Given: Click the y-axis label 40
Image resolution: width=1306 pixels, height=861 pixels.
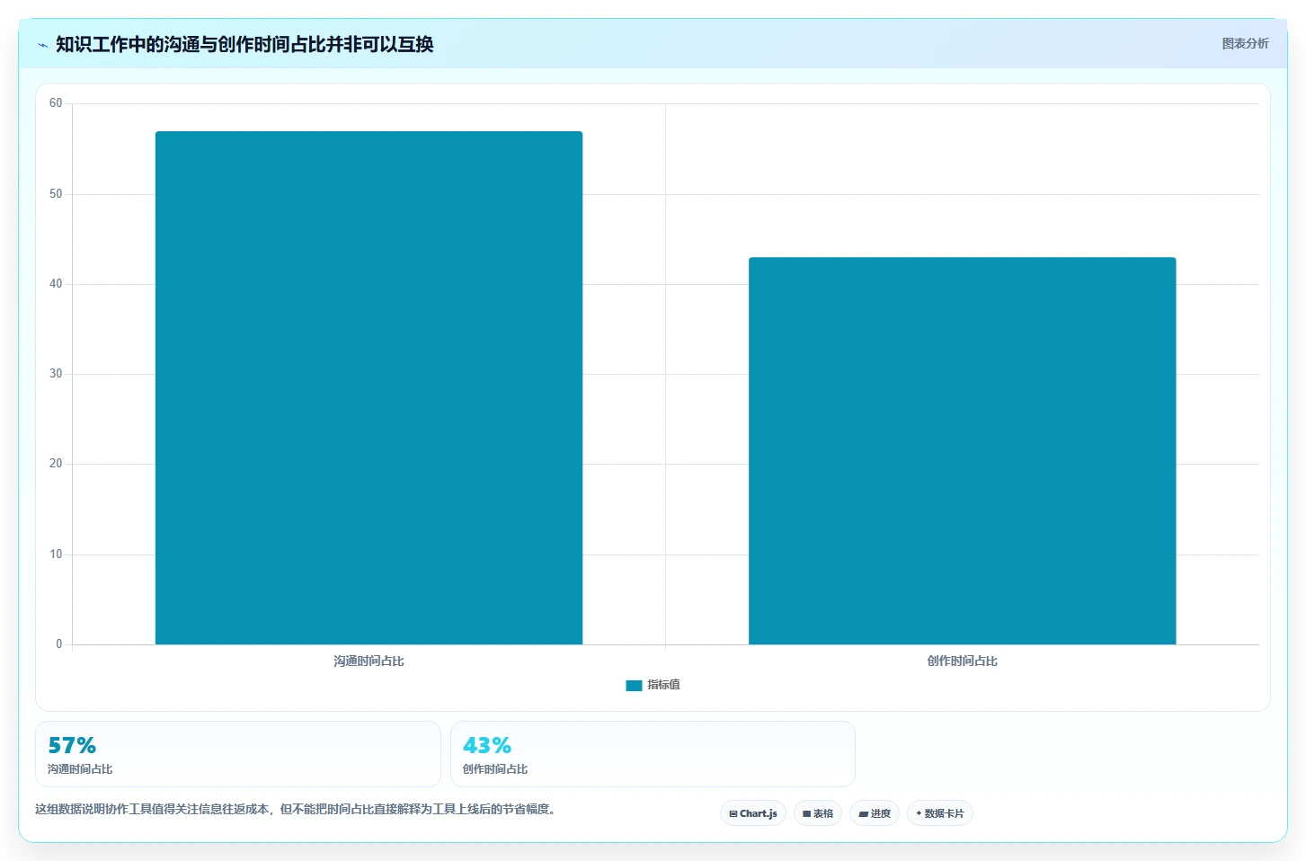Looking at the screenshot, I should click(x=56, y=284).
